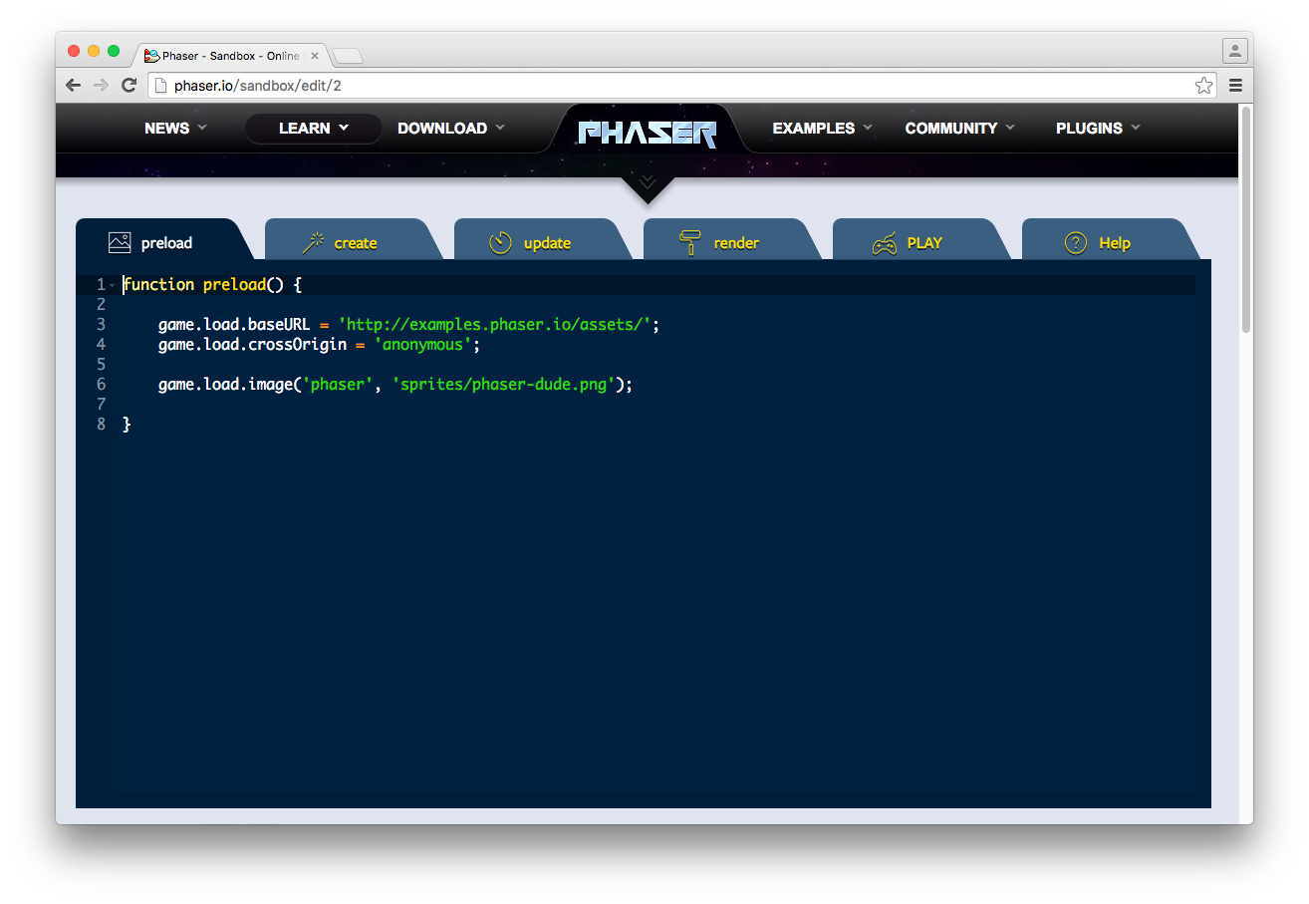Open the COMMUNITY dropdown menu
Screen dimensions: 1309x904
(x=959, y=128)
